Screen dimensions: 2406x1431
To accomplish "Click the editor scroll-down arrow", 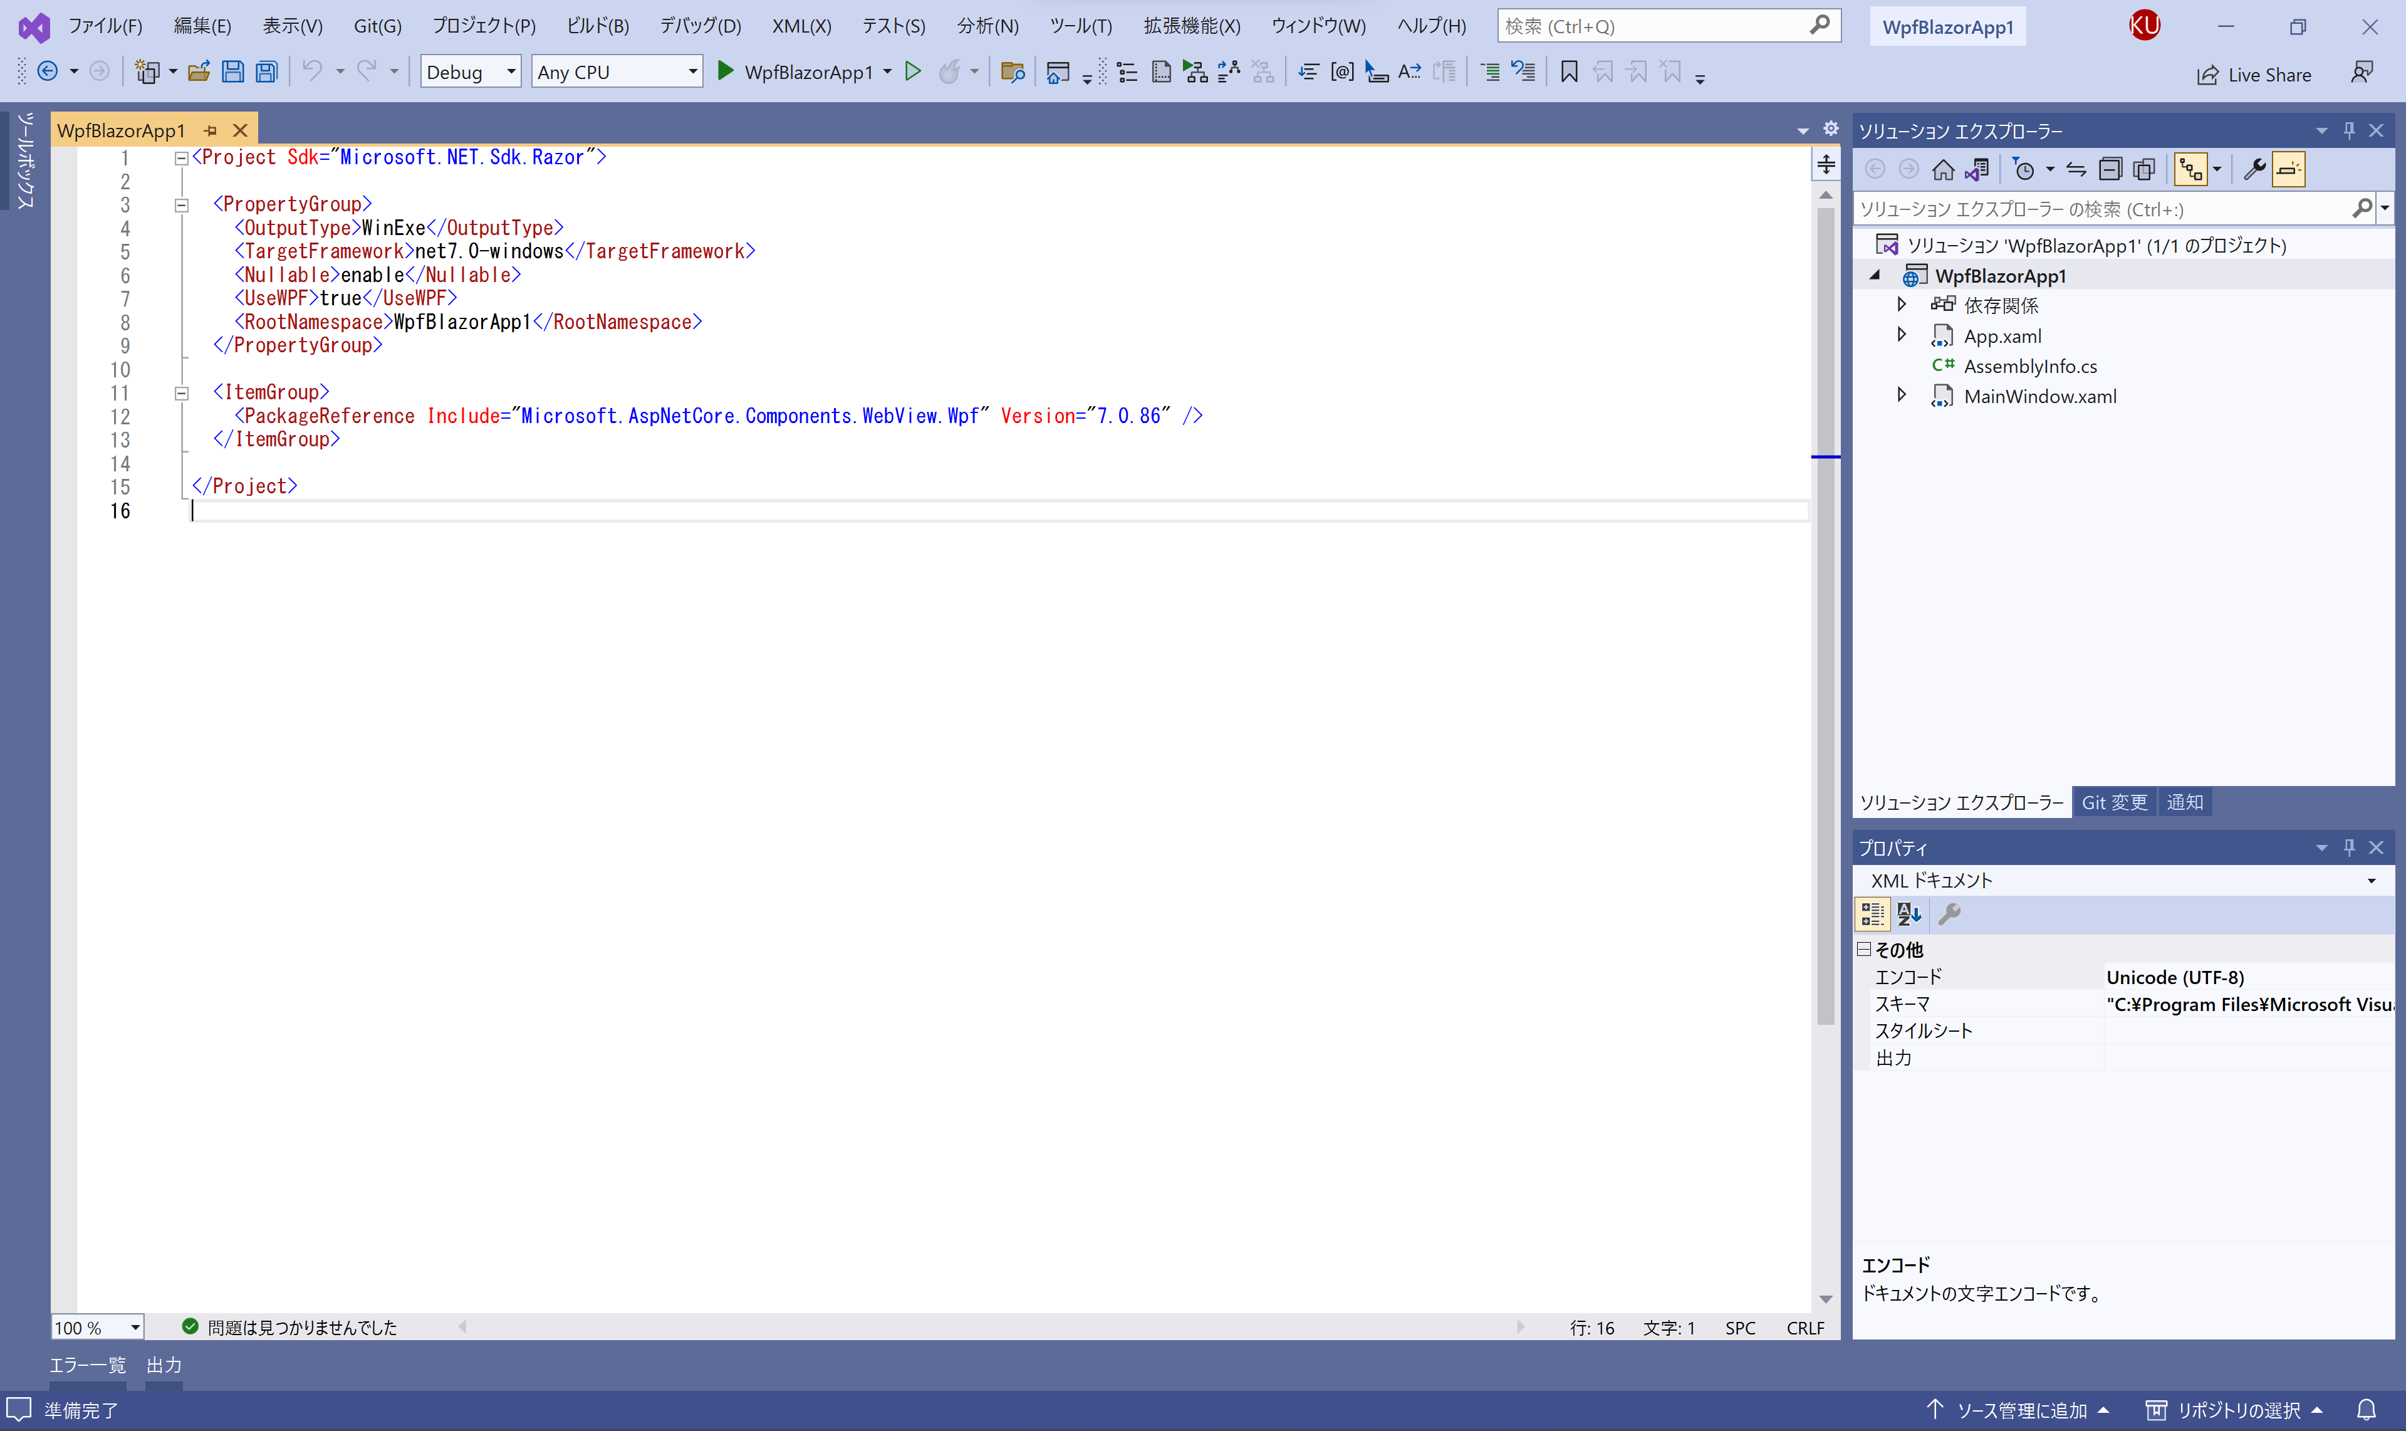I will click(1826, 1299).
